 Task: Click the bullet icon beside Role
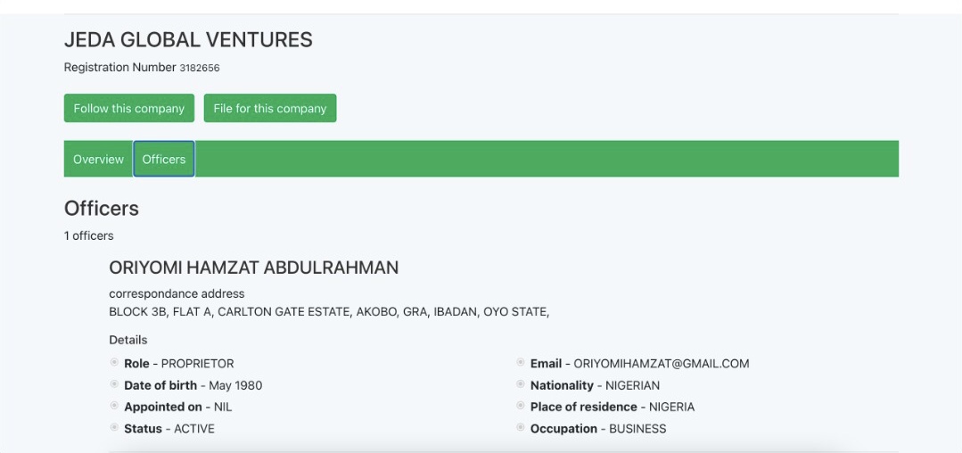tap(114, 363)
